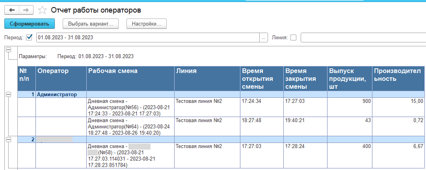This screenshot has width=426, height=170.
Task: Select shift №64 description cell
Action: 130,126
